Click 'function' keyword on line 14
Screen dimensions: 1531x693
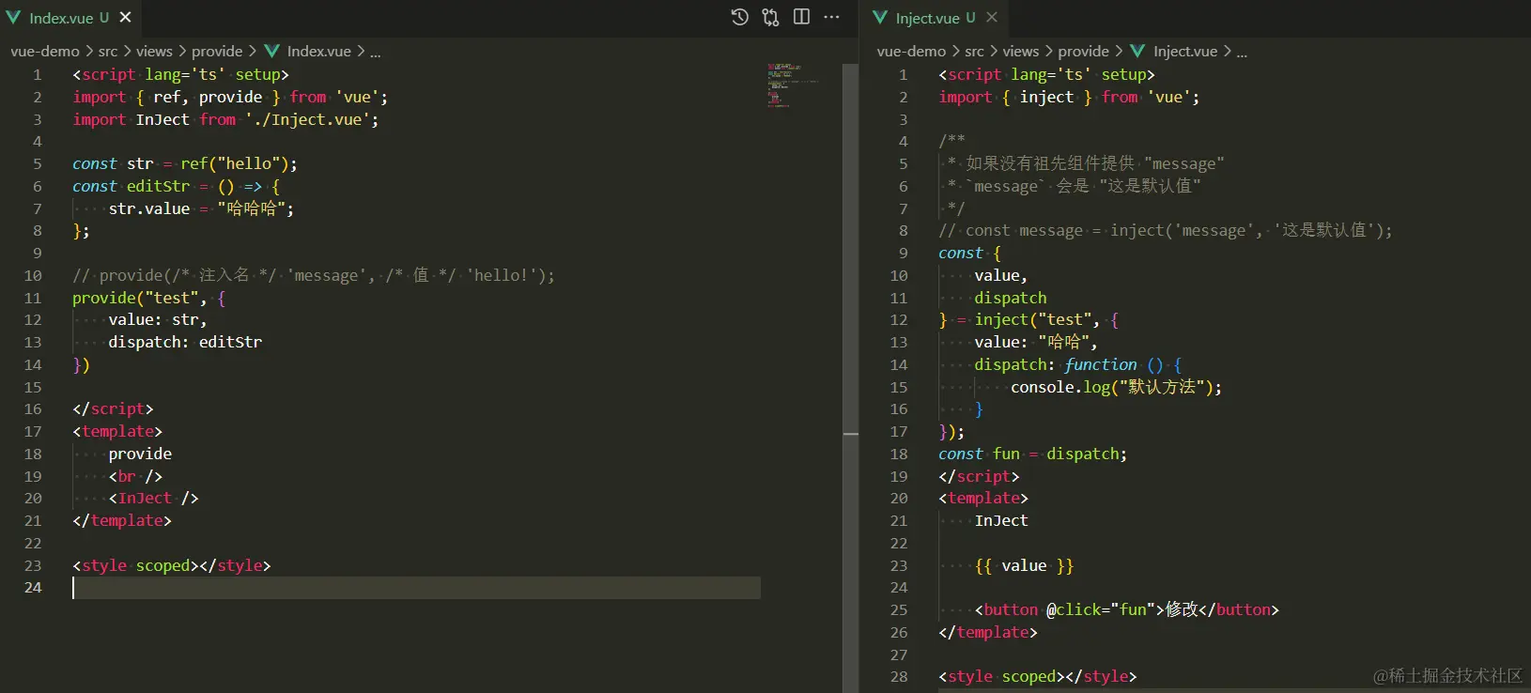[x=1100, y=364]
